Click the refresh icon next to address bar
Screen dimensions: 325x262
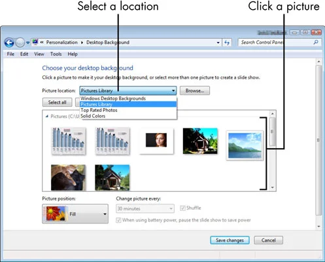pos(227,43)
